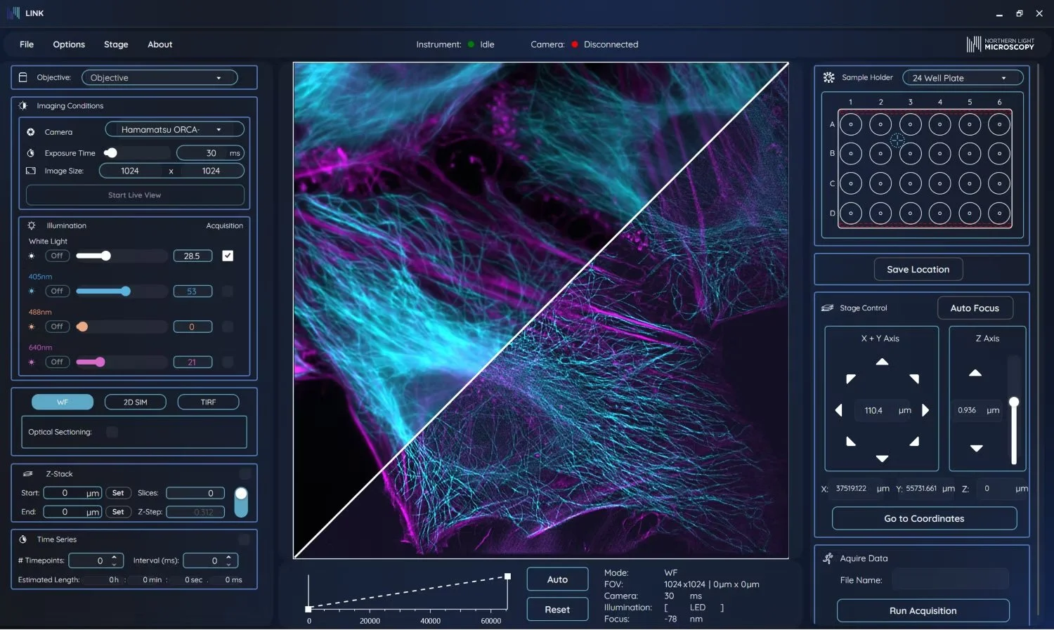Expand the Hamamatsu ORCA camera dropdown
1054x630 pixels.
coord(174,129)
